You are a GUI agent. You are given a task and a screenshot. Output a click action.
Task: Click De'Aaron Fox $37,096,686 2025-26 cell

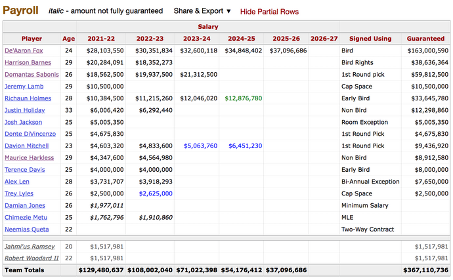[288, 50]
